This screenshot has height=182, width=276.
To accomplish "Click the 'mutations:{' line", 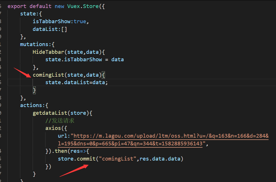I will (37, 44).
